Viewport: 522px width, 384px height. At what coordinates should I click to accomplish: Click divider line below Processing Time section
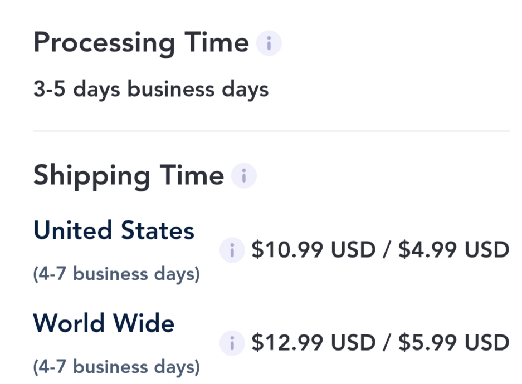tap(271, 131)
